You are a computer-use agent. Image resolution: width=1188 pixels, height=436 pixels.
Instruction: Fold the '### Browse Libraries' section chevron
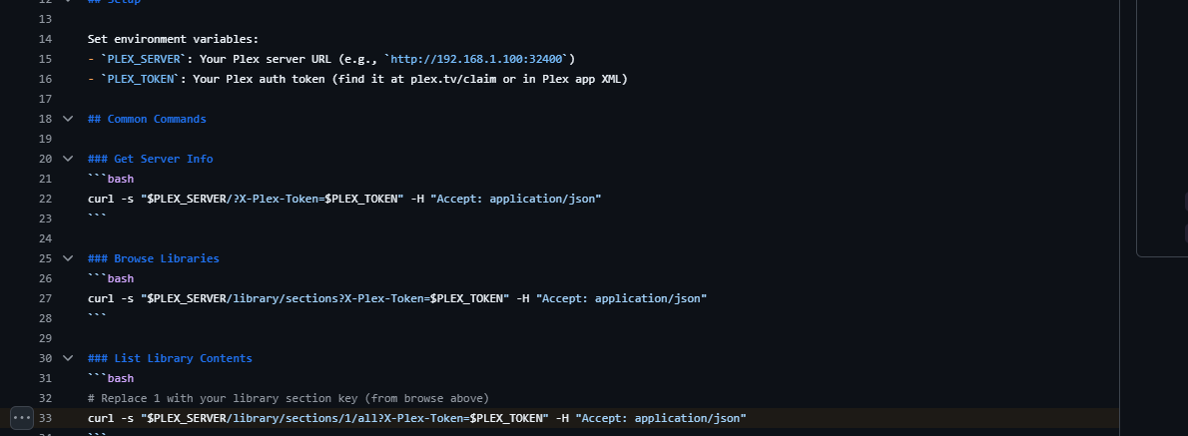(x=68, y=258)
